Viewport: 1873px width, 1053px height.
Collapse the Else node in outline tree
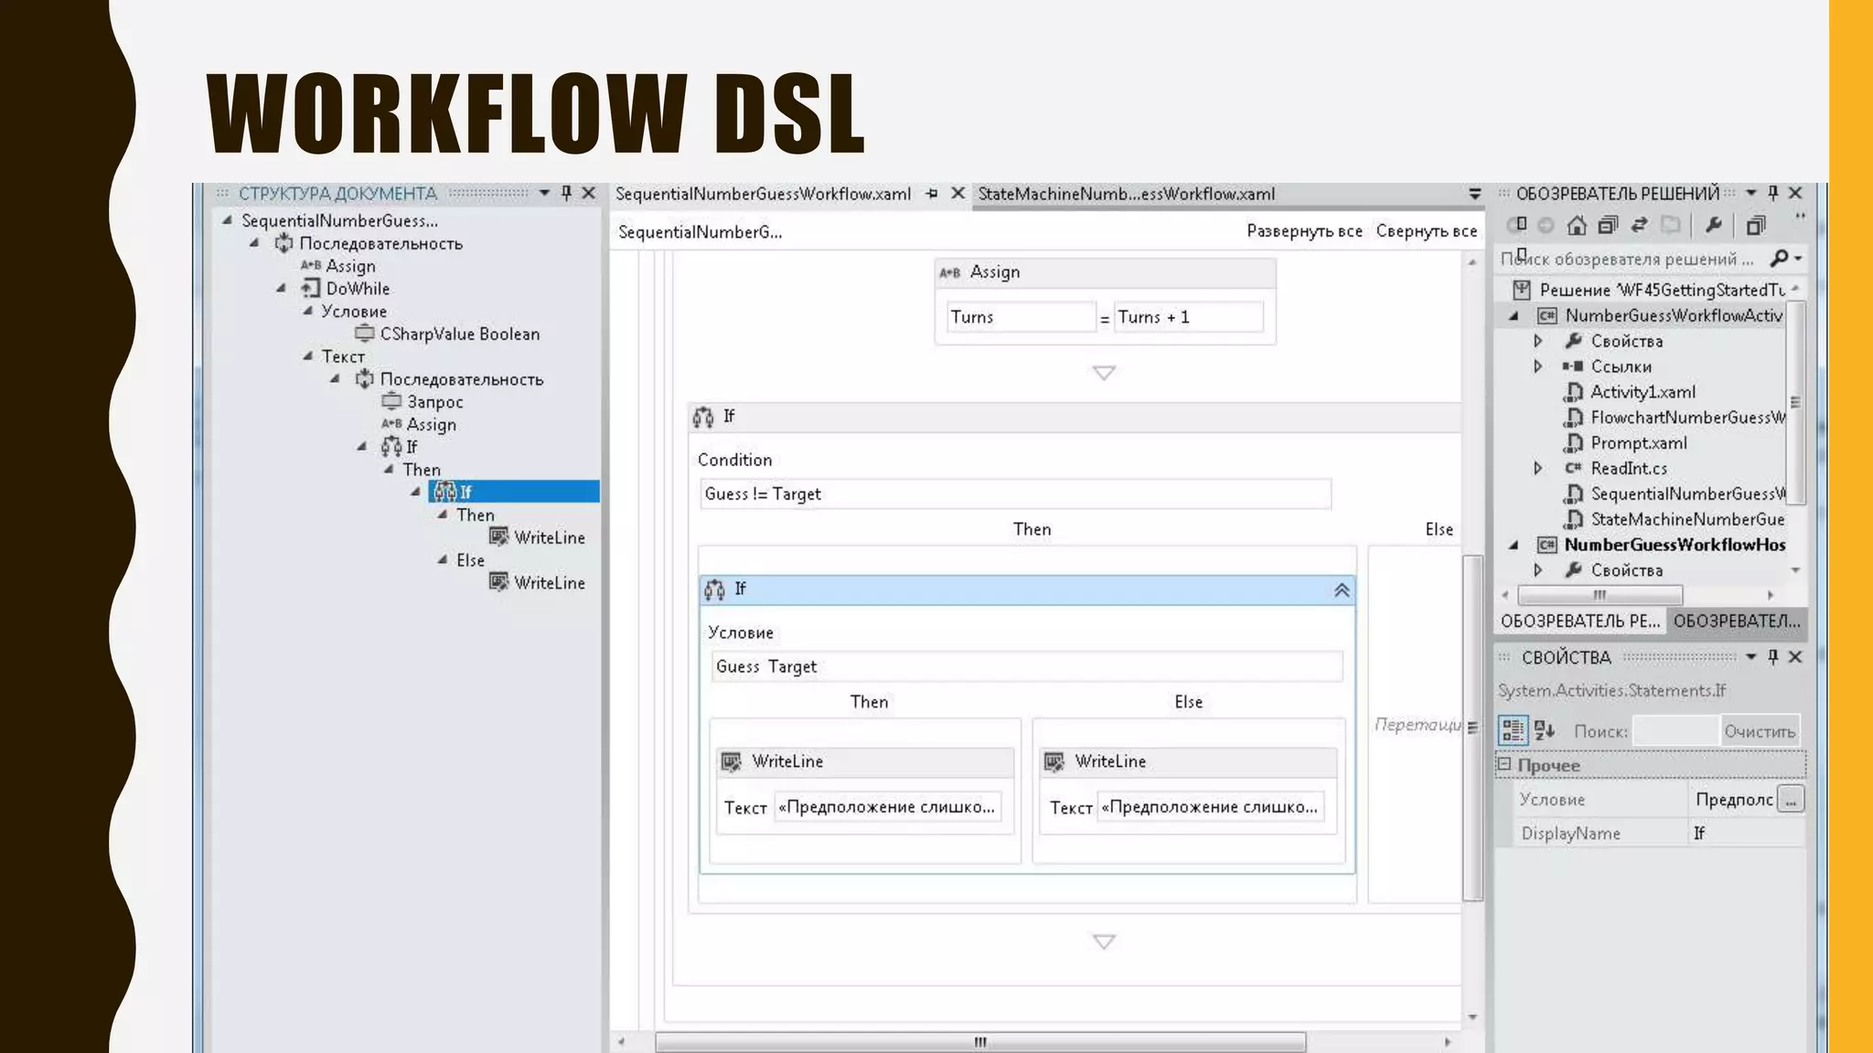443,559
